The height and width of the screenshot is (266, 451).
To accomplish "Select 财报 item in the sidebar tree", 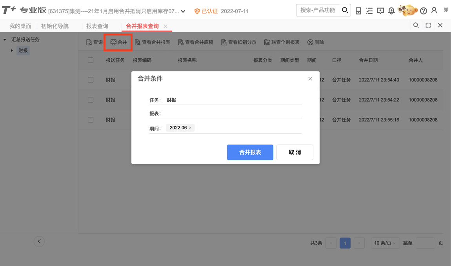I will [x=23, y=51].
